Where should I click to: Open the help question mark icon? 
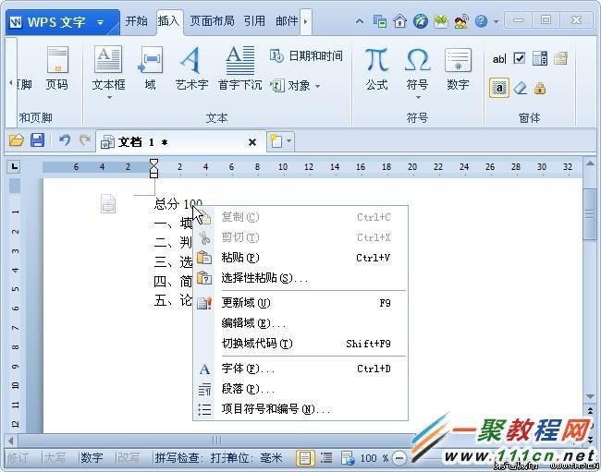pyautogui.click(x=481, y=21)
